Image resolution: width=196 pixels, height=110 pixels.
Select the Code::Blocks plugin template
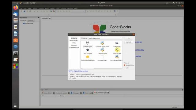pyautogui.click(x=88, y=58)
